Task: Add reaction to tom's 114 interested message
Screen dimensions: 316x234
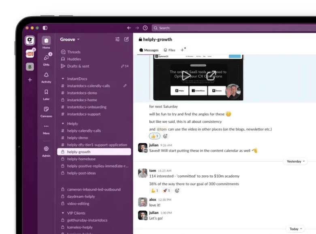Action: pyautogui.click(x=177, y=191)
